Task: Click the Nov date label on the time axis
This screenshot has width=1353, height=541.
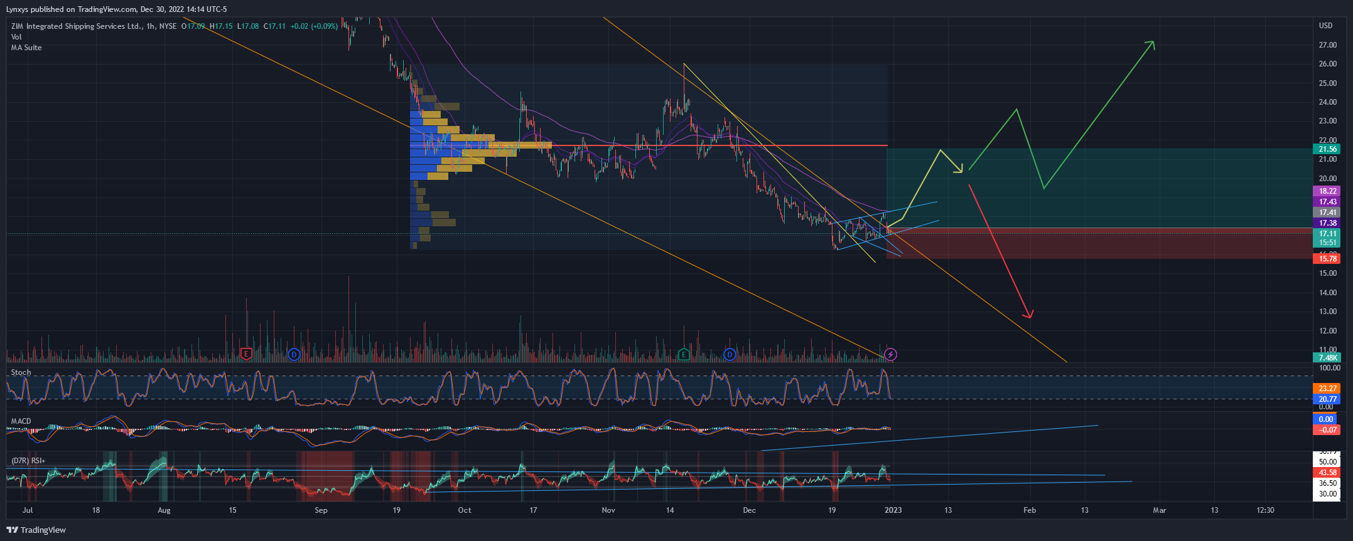Action: point(608,510)
